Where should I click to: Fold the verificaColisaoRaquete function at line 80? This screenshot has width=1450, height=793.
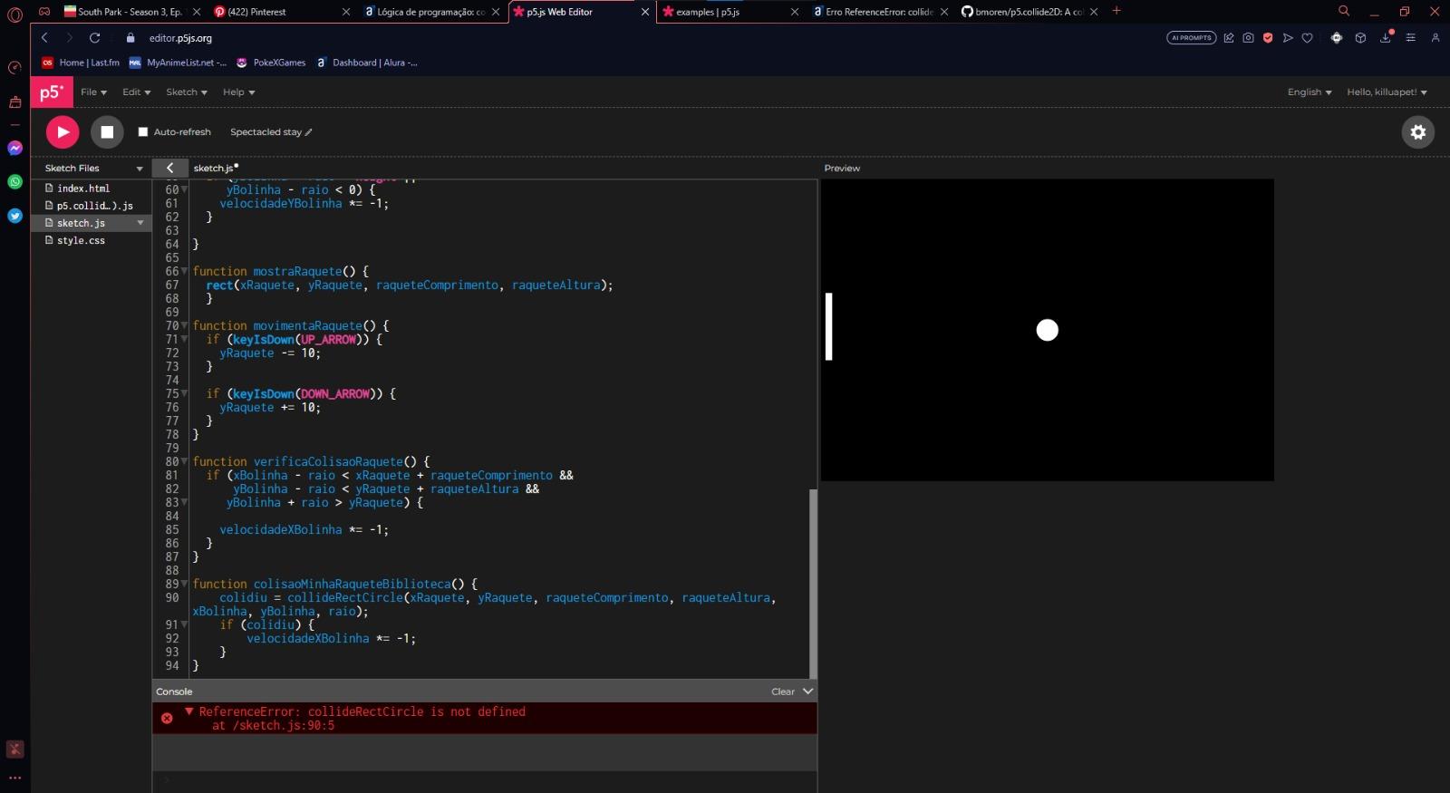[185, 462]
